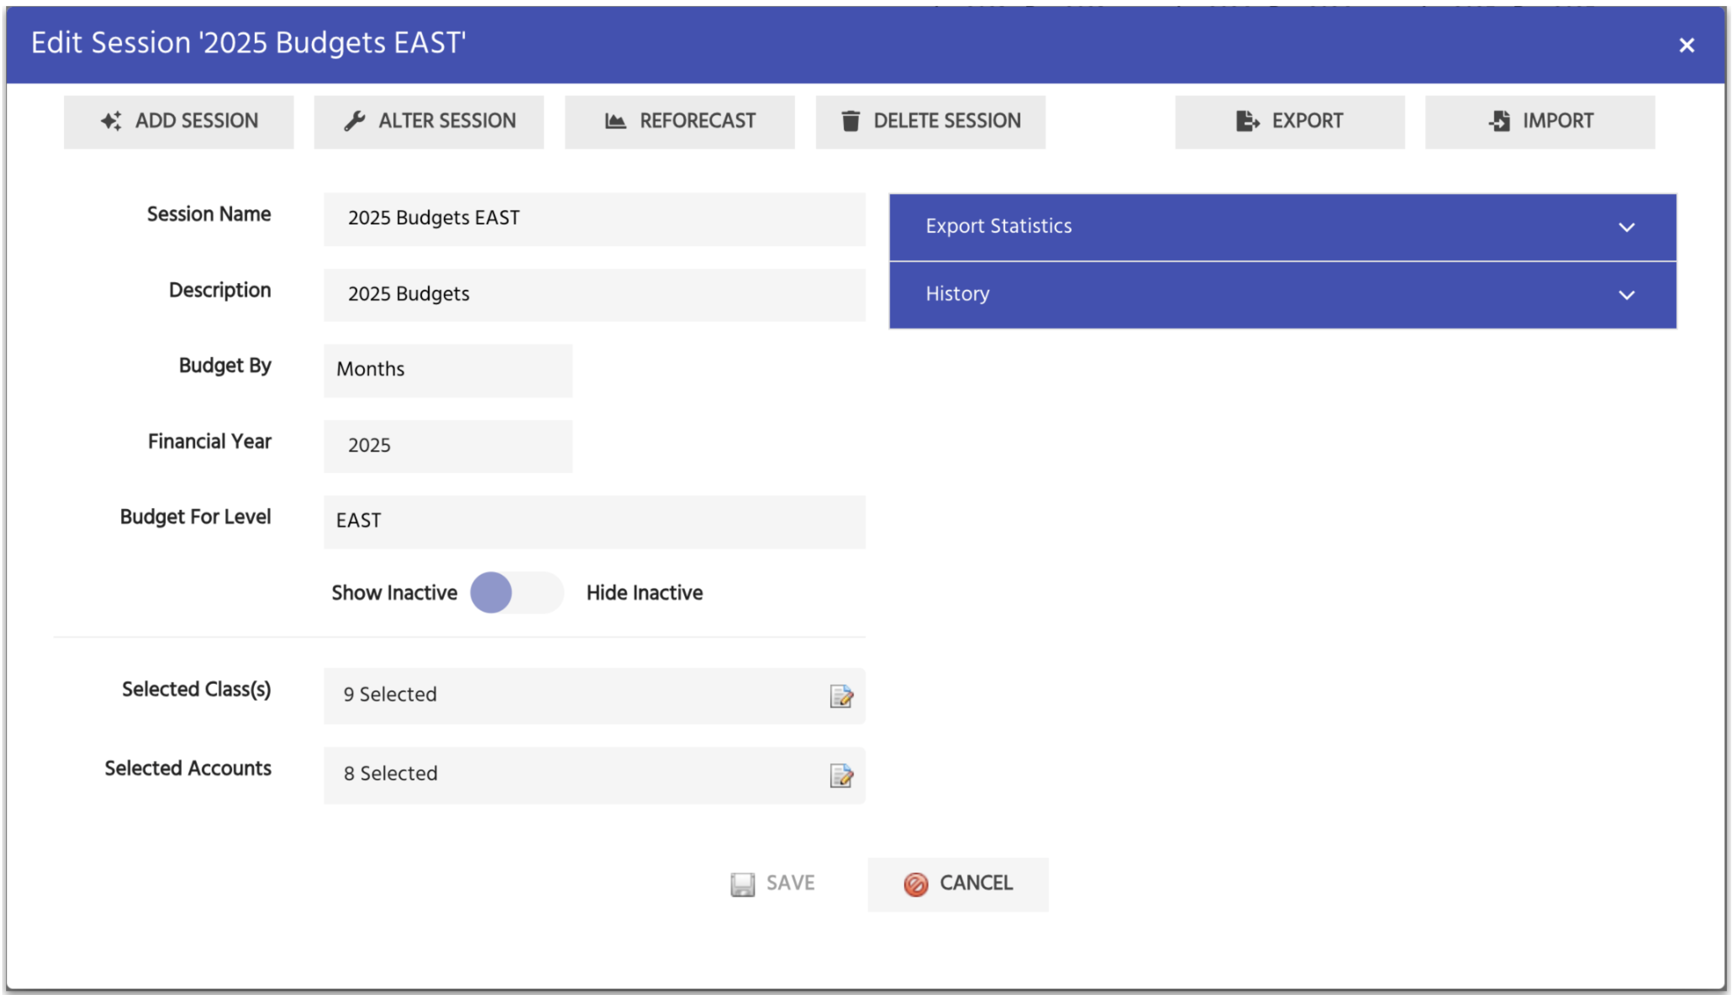
Task: Export the budget session
Action: [1291, 122]
